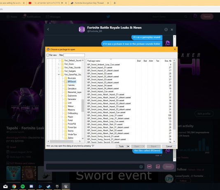Screen dimensions: 220x190
Task: Open Messages in the Twitter navigation
Action: 54,17
